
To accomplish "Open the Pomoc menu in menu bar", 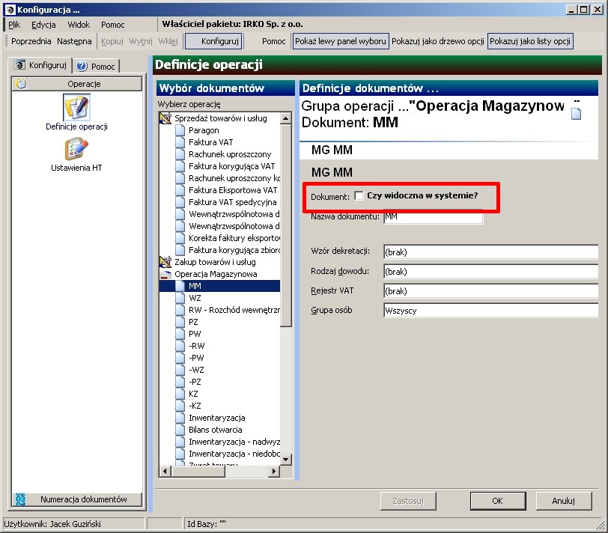I will (x=113, y=25).
